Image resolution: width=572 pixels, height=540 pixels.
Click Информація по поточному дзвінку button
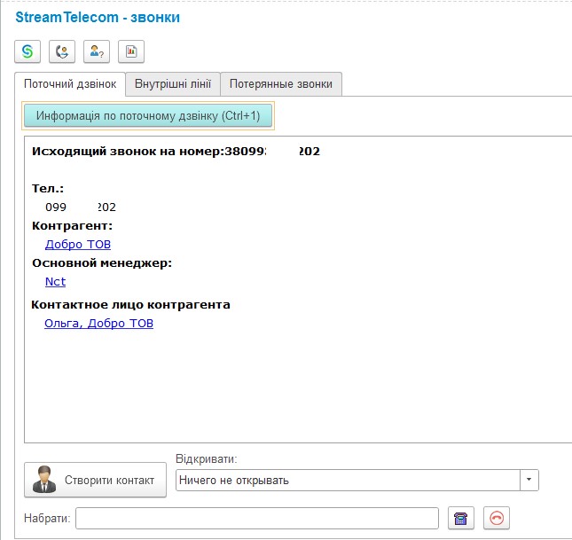click(148, 115)
